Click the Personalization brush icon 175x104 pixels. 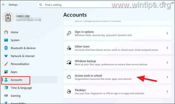pos(6,64)
